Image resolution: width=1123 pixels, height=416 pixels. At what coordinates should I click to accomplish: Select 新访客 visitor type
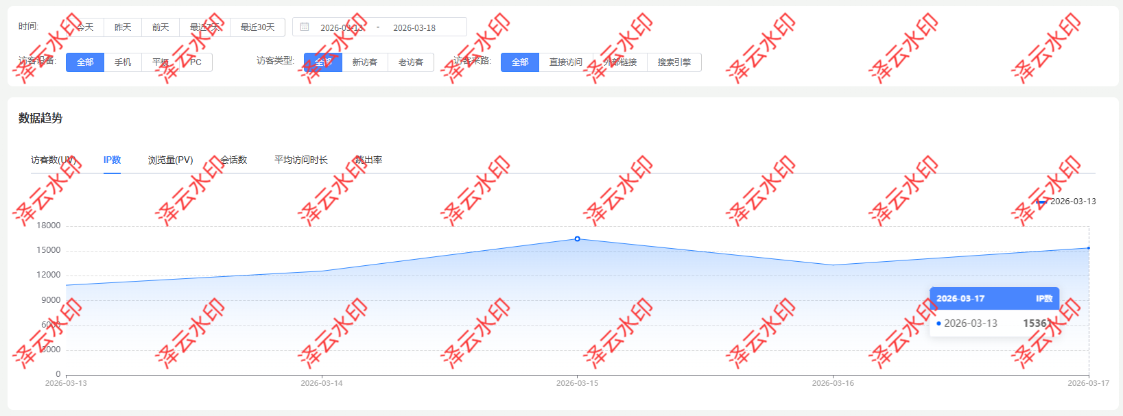[x=364, y=62]
